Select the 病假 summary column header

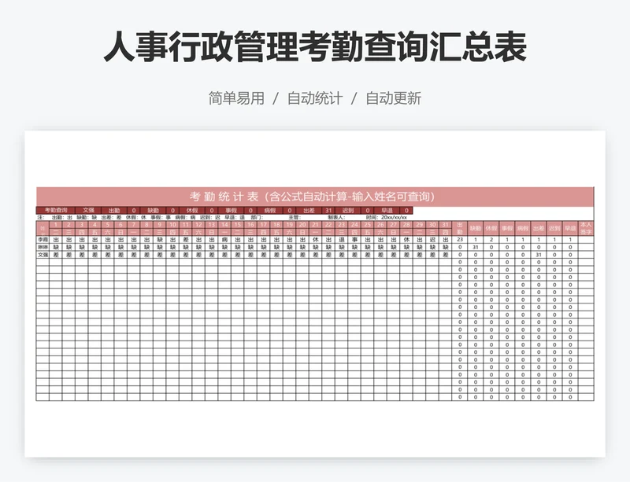pos(523,228)
